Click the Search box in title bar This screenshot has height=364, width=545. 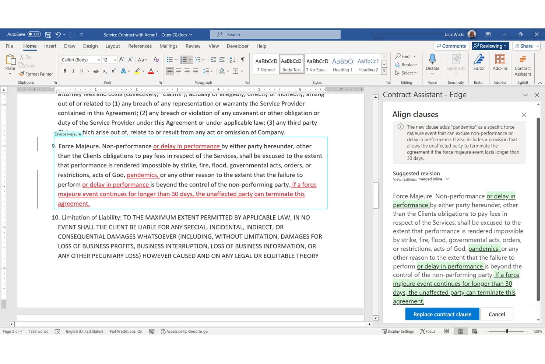point(275,35)
